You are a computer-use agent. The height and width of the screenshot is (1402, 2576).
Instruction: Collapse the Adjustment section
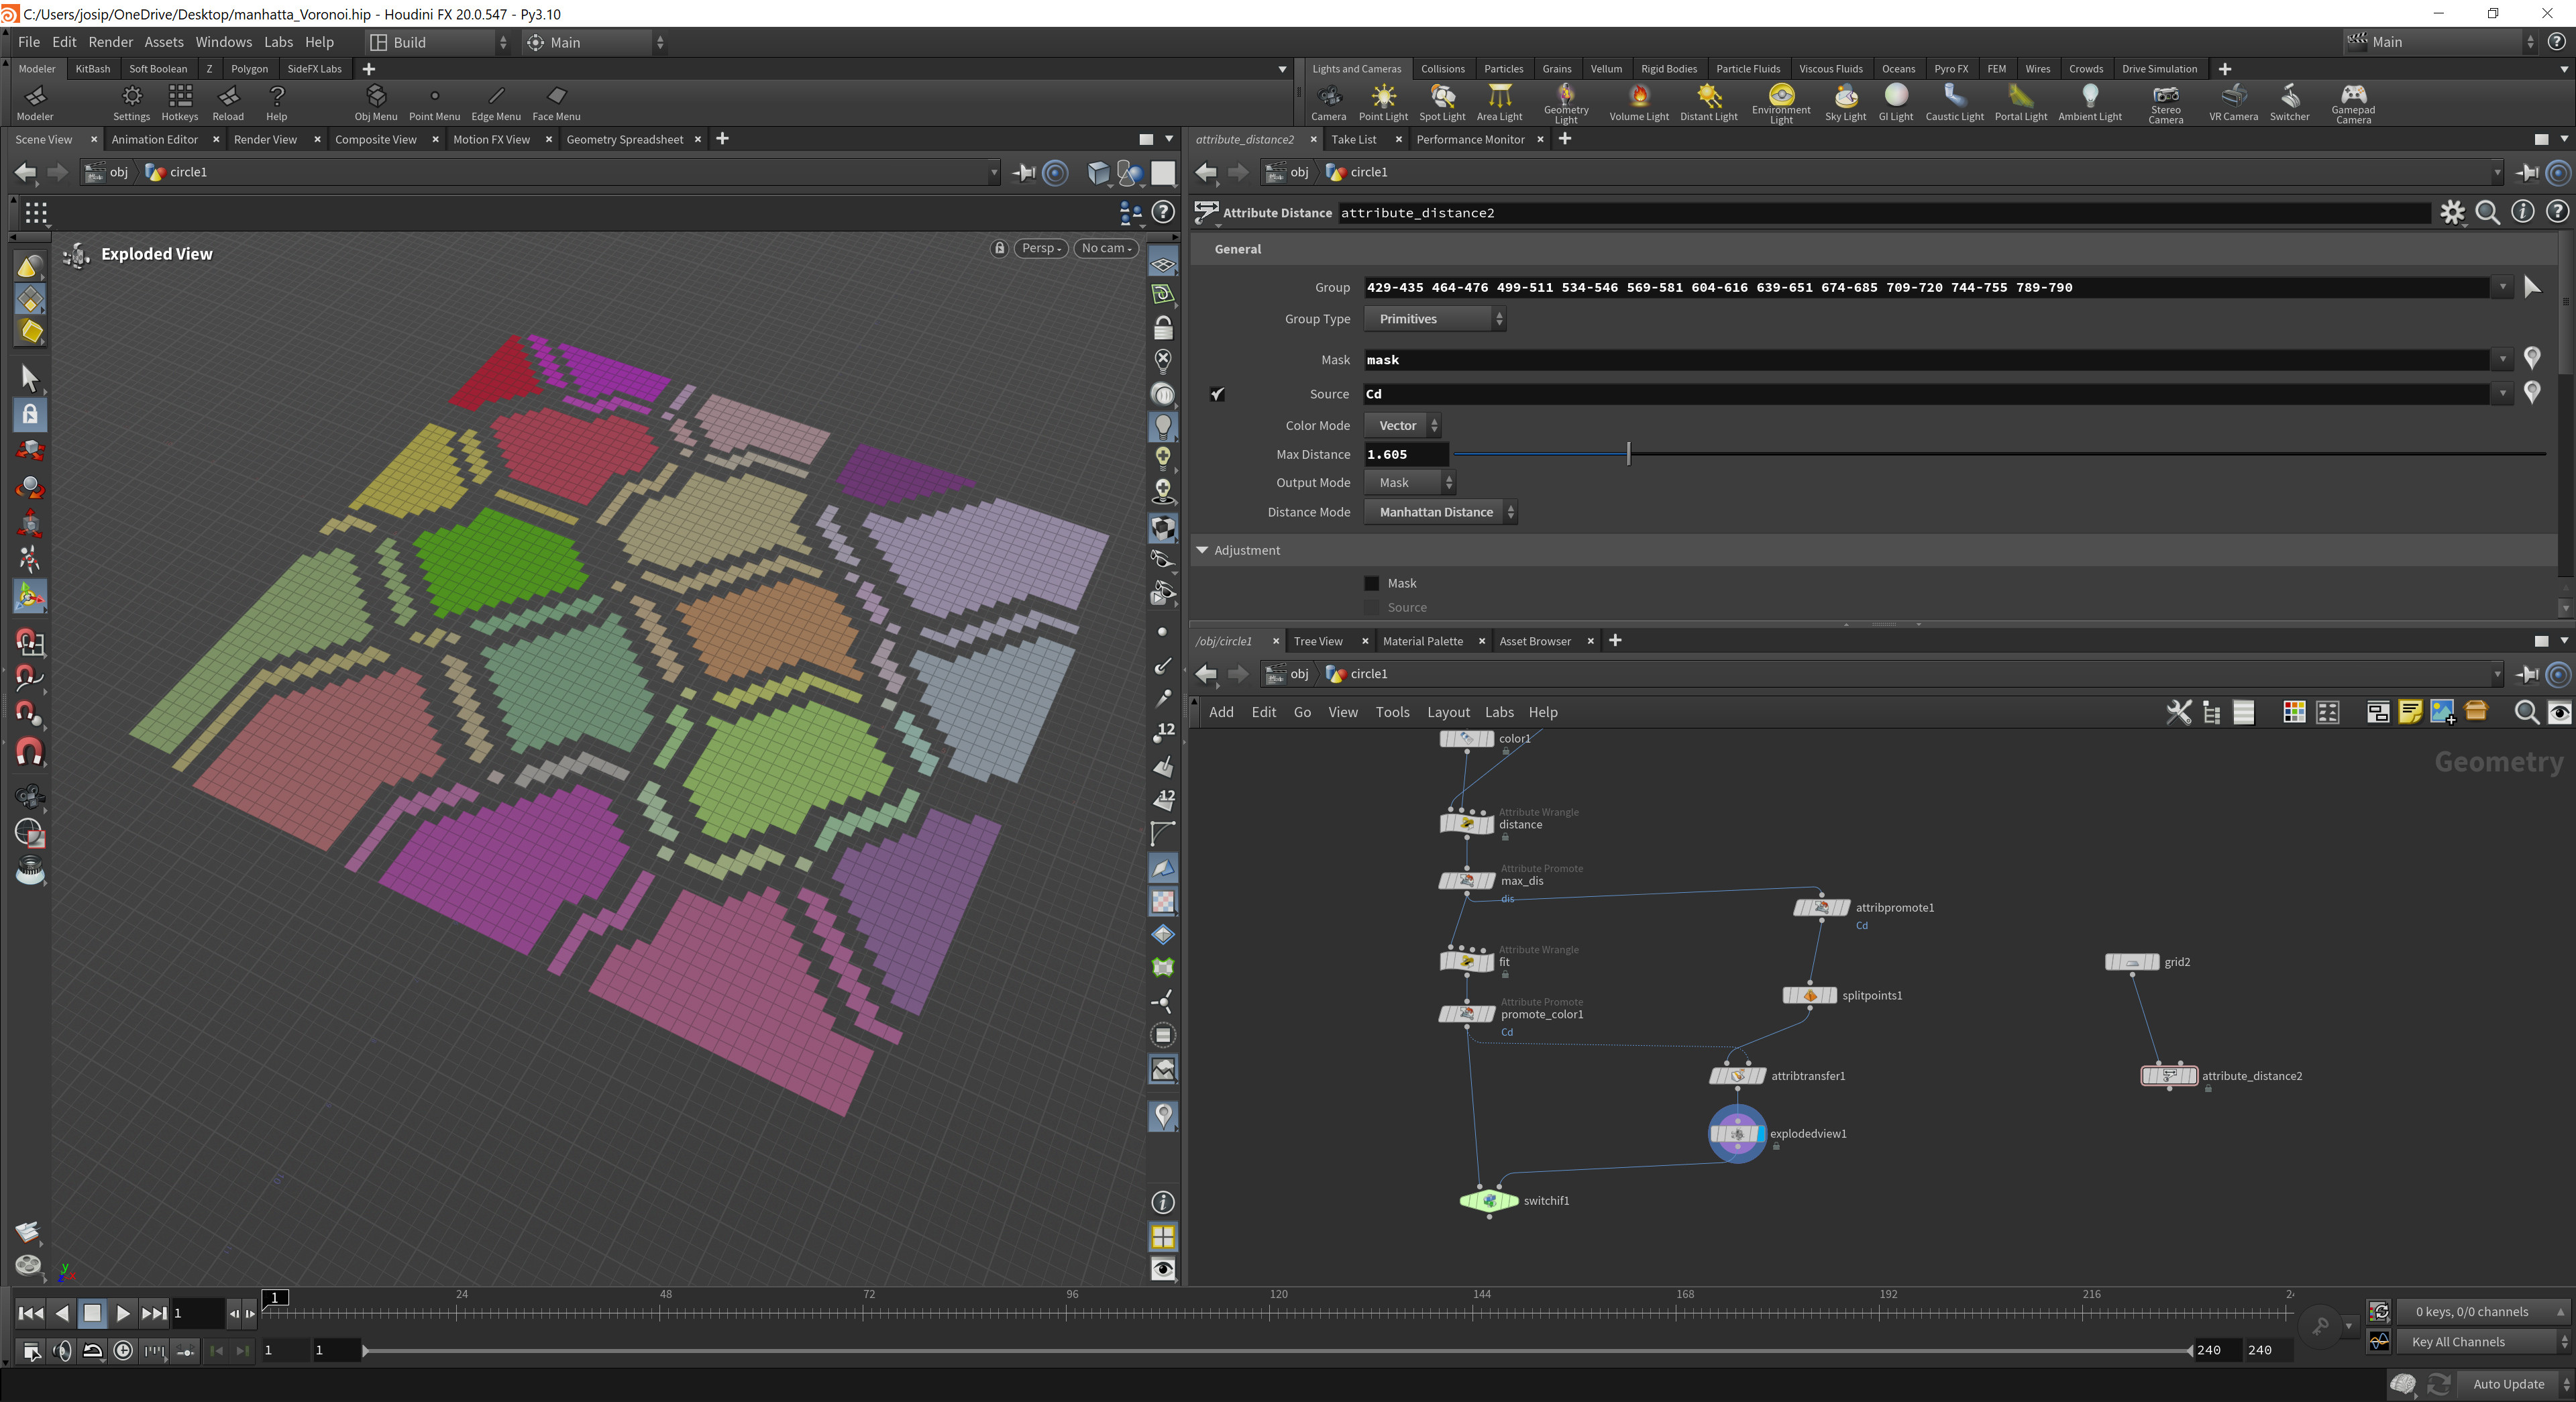(x=1203, y=550)
